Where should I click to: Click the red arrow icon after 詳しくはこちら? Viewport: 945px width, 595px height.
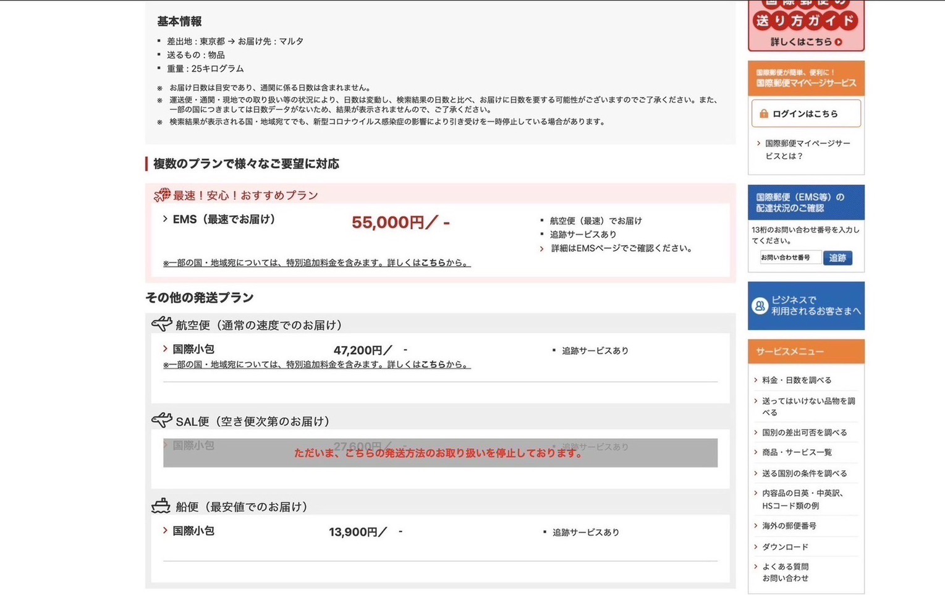pyautogui.click(x=839, y=42)
